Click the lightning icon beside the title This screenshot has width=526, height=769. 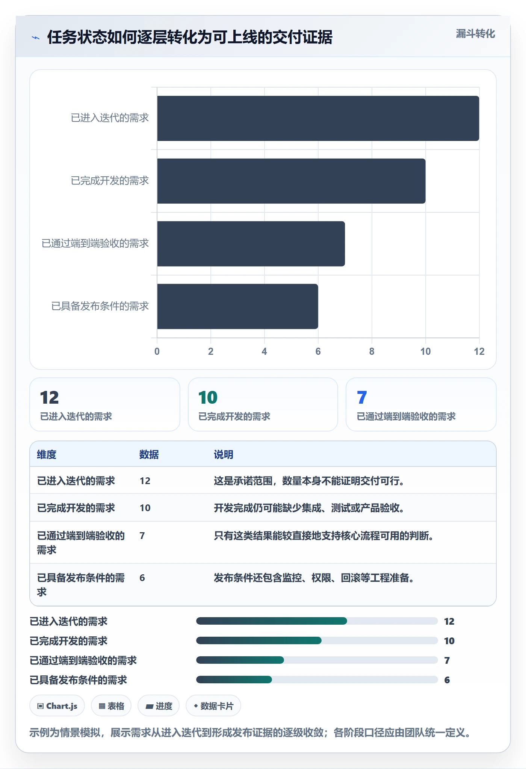pyautogui.click(x=35, y=38)
